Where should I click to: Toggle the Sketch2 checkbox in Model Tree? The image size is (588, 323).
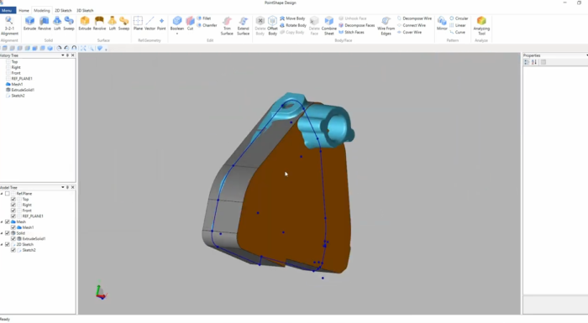coord(13,250)
